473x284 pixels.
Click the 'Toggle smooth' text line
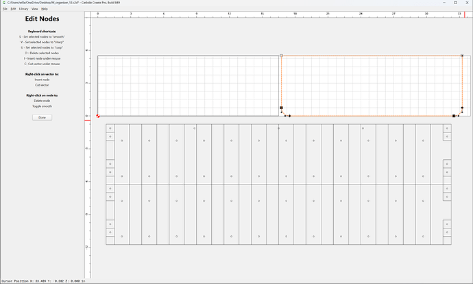point(43,106)
